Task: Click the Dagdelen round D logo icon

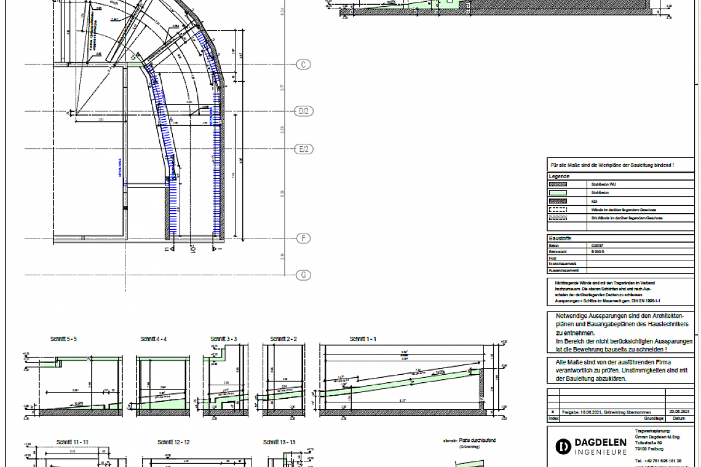Action: [563, 447]
